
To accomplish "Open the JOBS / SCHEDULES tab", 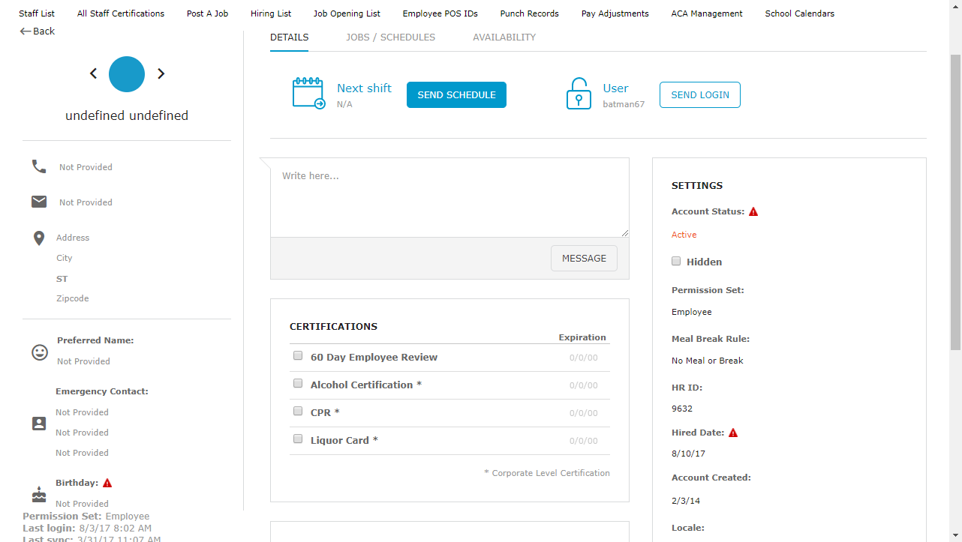I will coord(390,37).
